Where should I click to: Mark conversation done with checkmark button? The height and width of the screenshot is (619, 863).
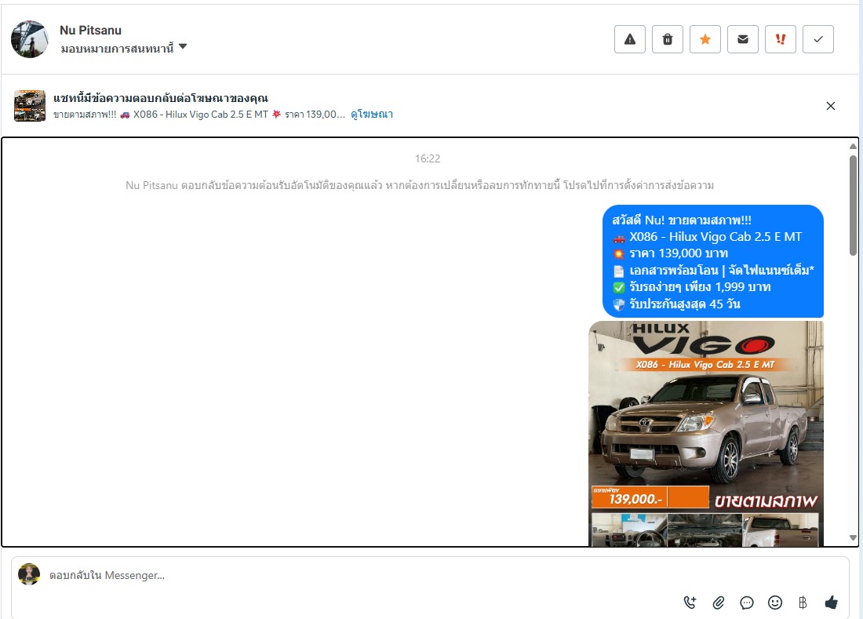[x=817, y=39]
